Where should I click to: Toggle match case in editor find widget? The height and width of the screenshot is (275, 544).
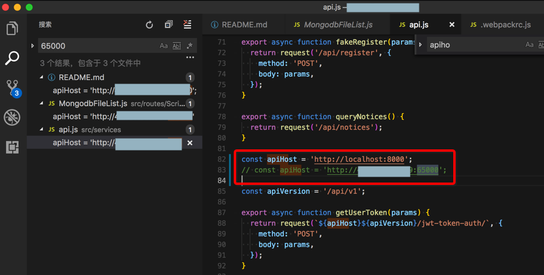(x=529, y=45)
